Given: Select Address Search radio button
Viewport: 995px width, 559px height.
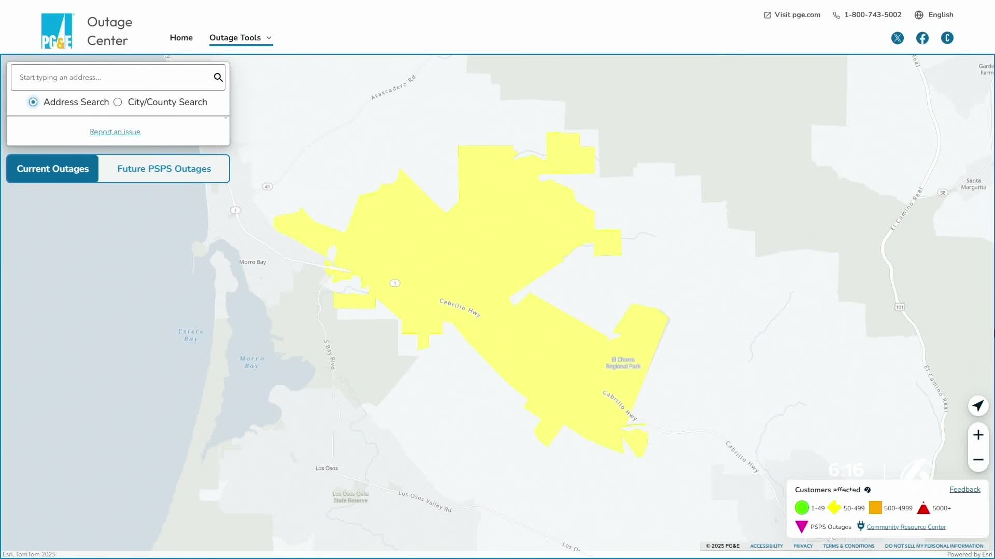Looking at the screenshot, I should point(33,102).
